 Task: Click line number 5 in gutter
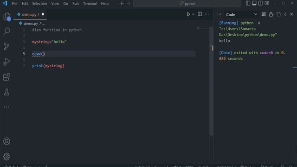tap(24, 54)
